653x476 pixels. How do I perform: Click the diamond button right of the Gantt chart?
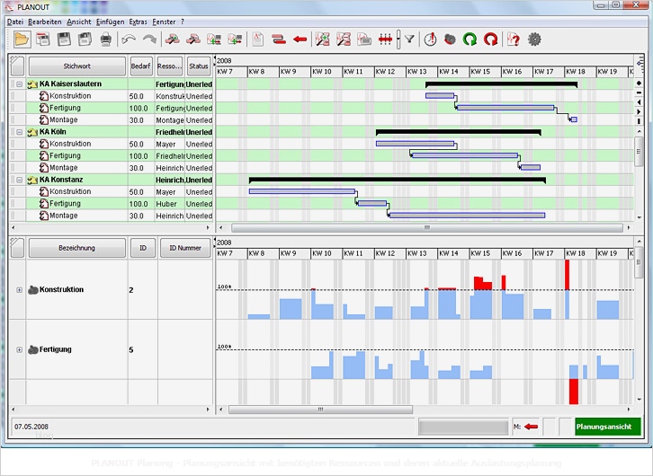pyautogui.click(x=640, y=84)
